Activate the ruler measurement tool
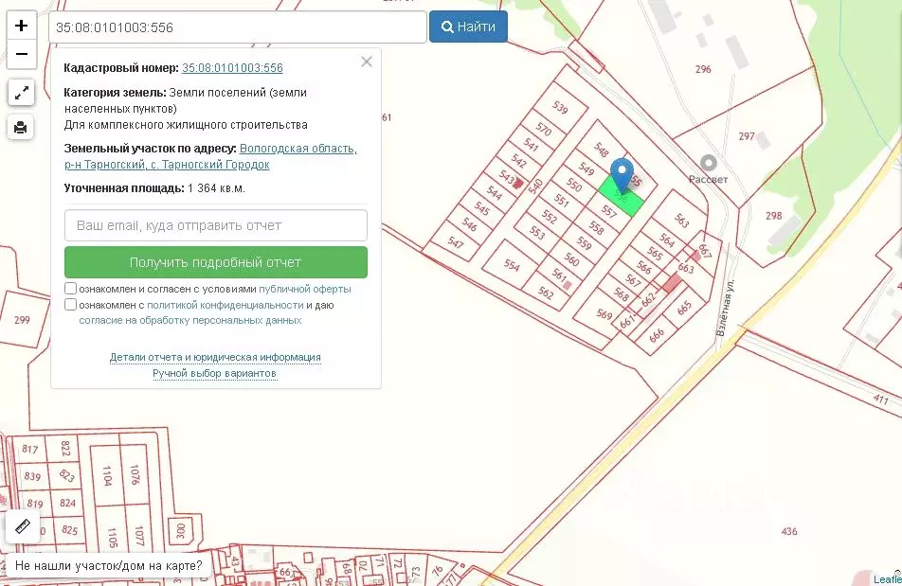Viewport: 902px width, 586px height. coord(23,526)
